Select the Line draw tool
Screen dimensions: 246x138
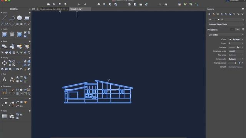click(4, 18)
